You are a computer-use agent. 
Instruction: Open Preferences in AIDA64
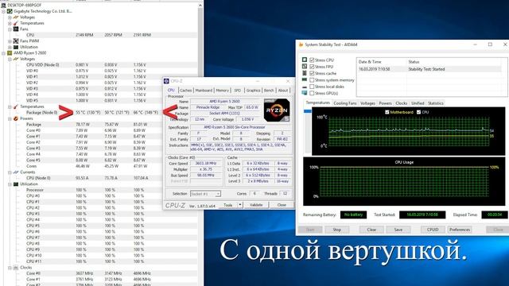[x=460, y=230]
